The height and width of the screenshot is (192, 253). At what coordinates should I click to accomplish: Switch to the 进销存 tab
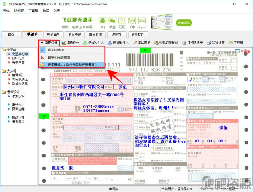pos(116,35)
